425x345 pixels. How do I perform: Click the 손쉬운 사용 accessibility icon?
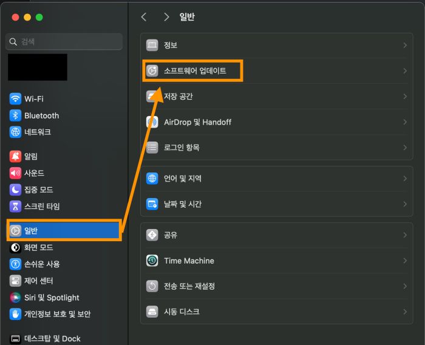(15, 264)
